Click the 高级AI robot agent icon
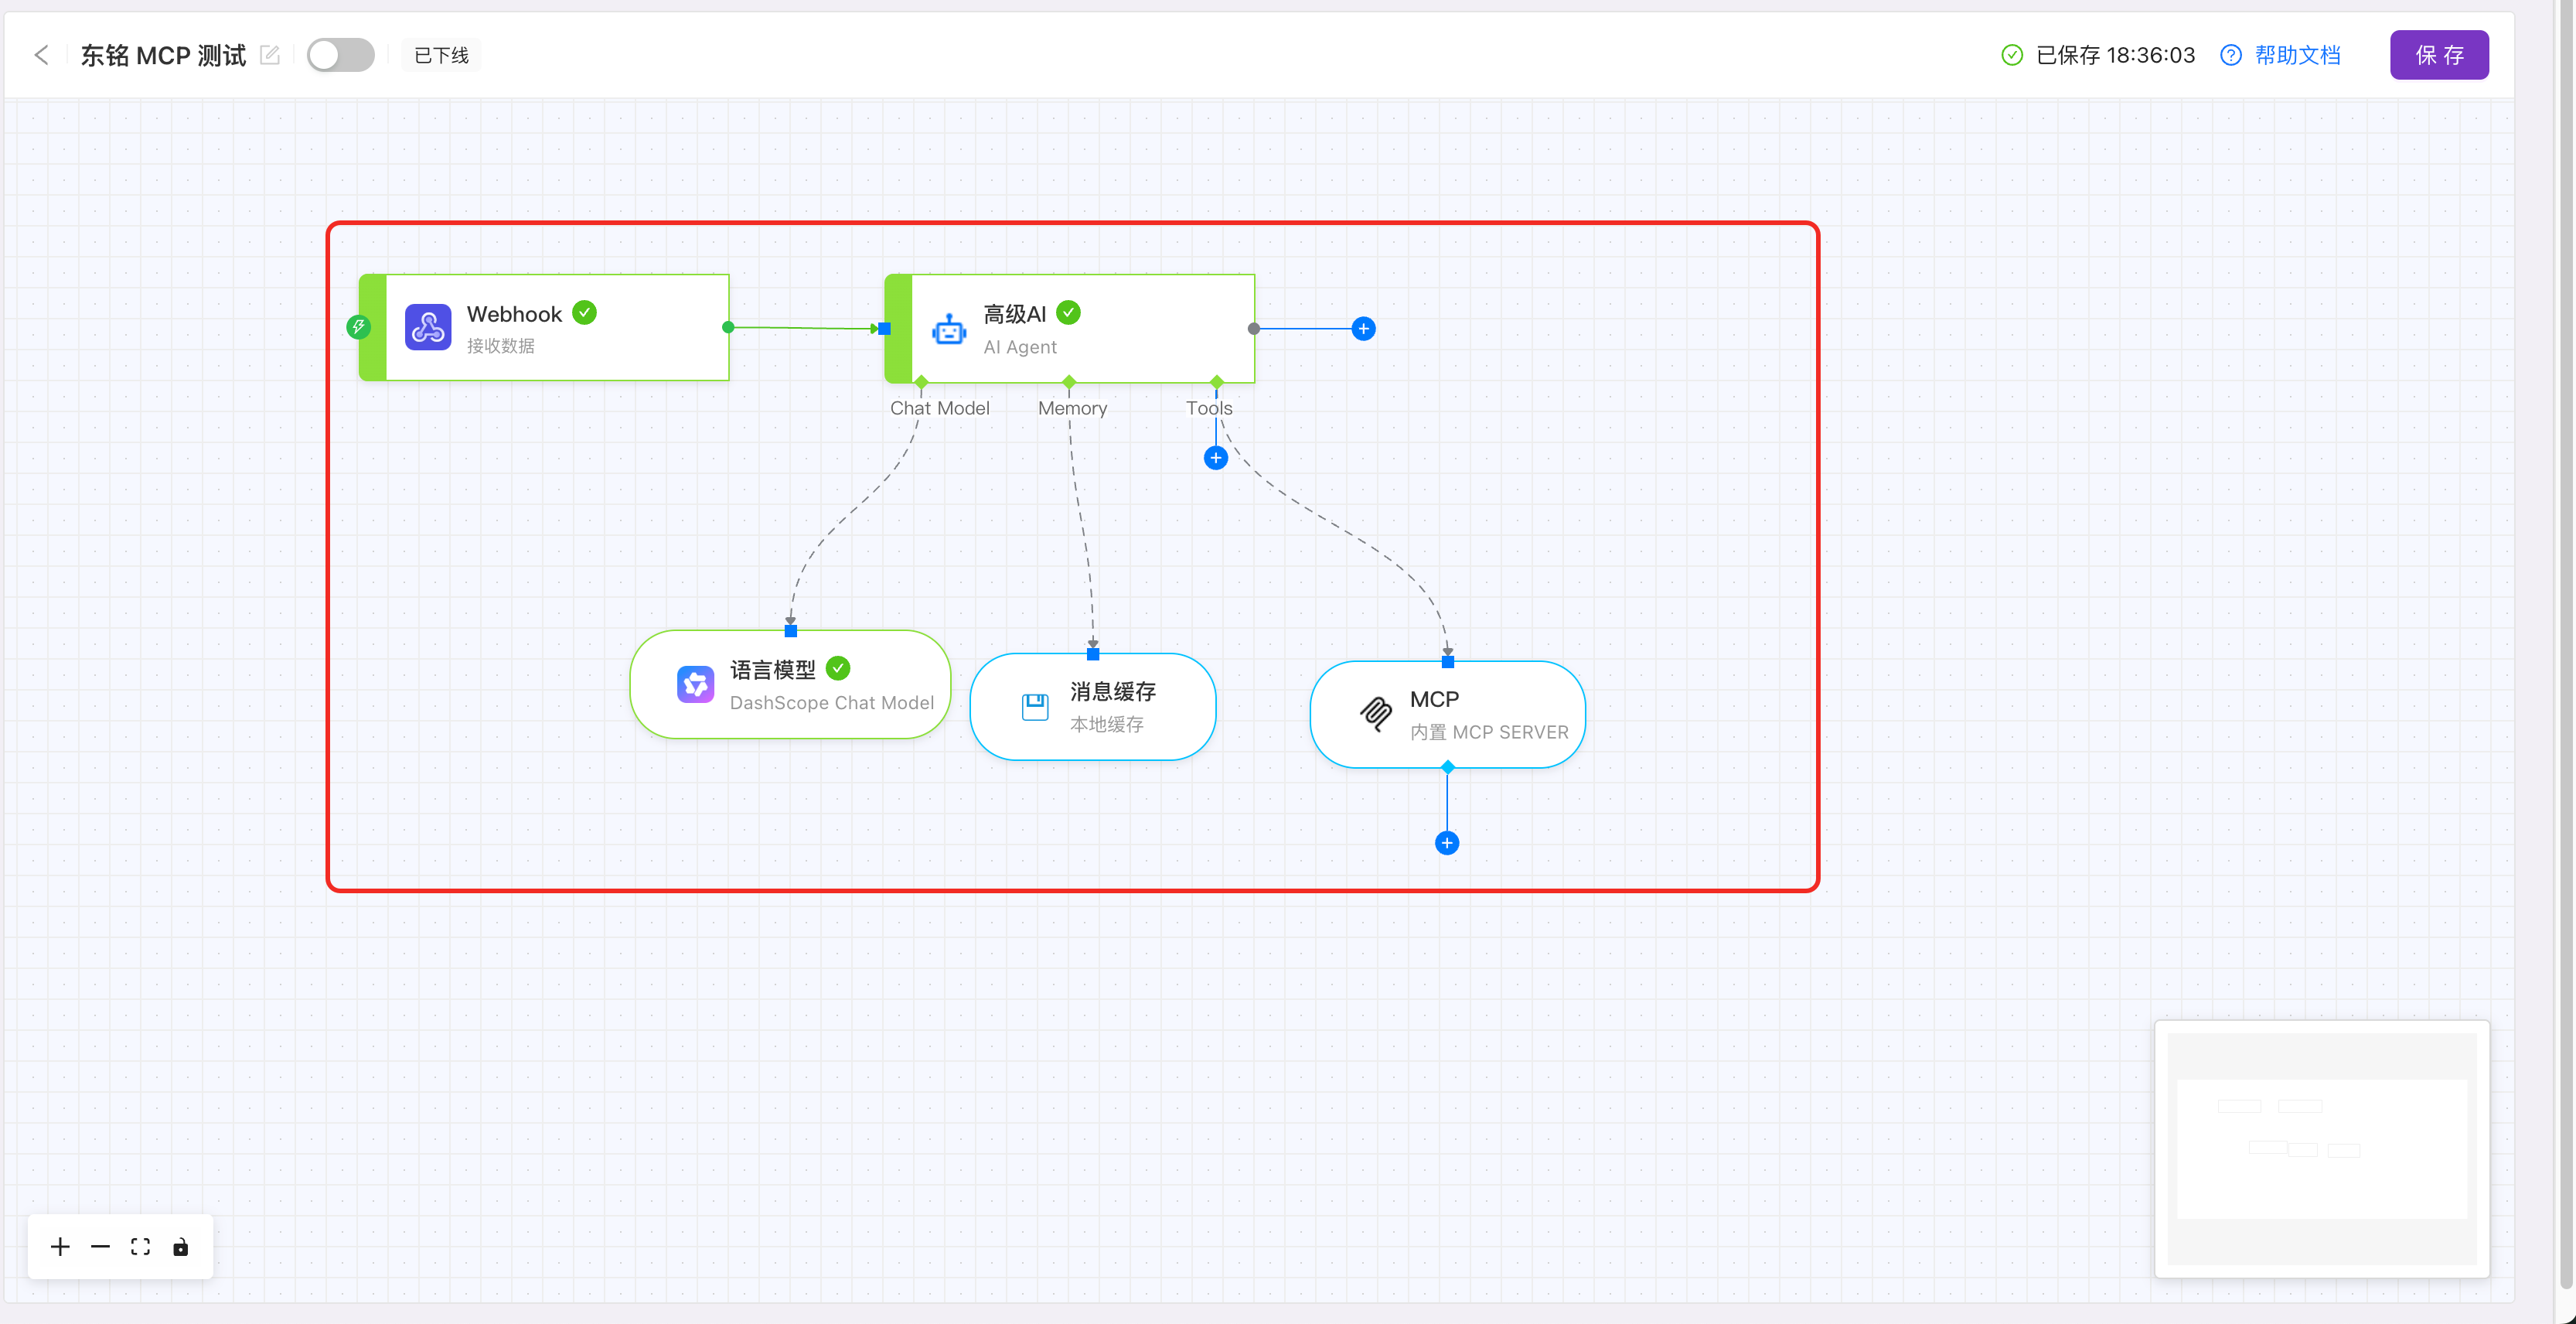Screen dimensions: 2576x1324 [x=949, y=328]
